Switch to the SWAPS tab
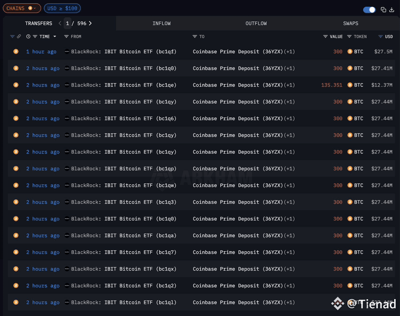Image resolution: width=400 pixels, height=316 pixels. tap(350, 24)
